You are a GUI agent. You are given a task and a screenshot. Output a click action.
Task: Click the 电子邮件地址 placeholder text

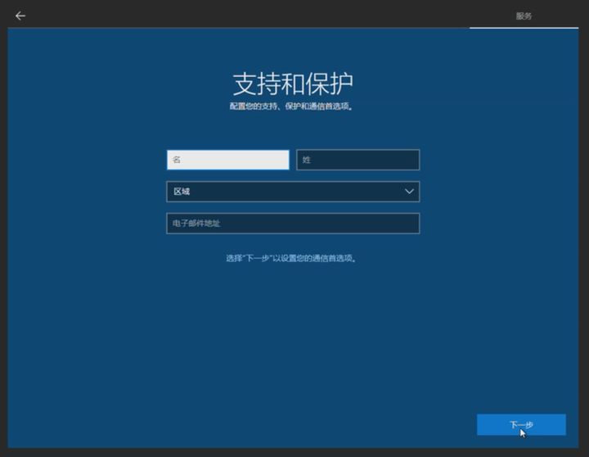(x=196, y=224)
